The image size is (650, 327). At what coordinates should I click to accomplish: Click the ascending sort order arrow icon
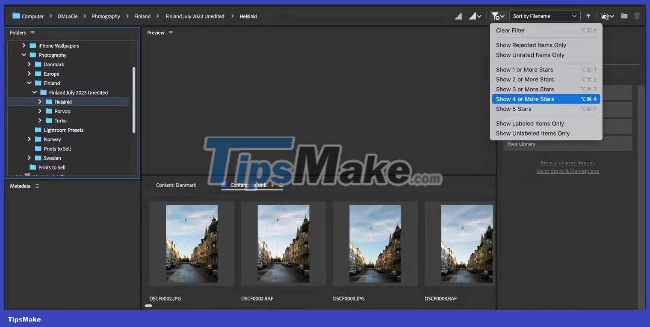click(x=588, y=16)
